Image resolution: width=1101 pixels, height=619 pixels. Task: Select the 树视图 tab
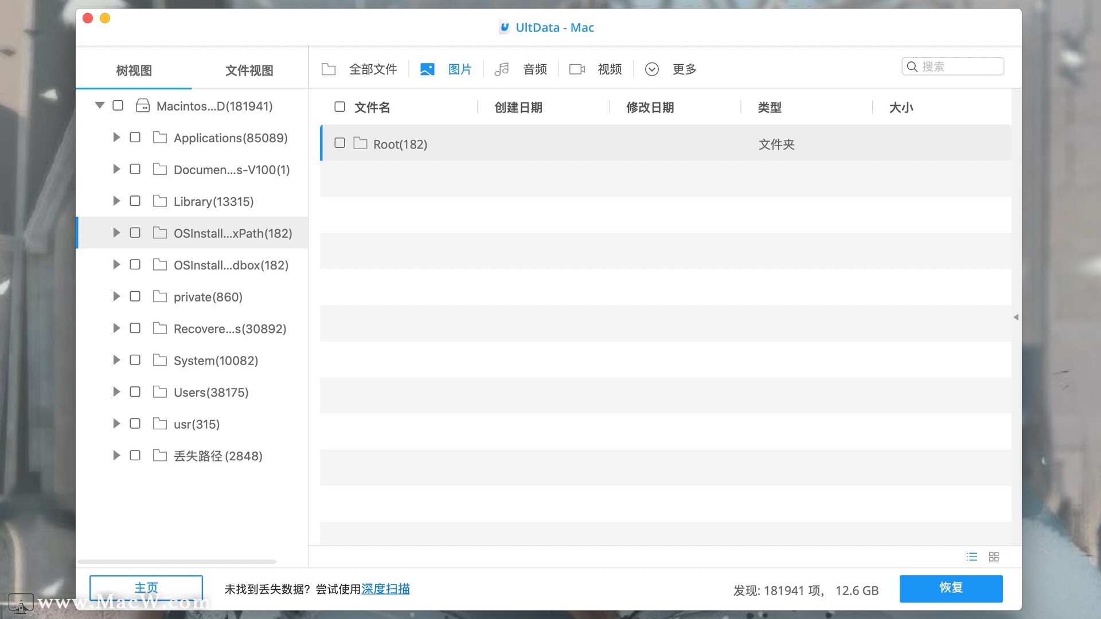tap(134, 70)
